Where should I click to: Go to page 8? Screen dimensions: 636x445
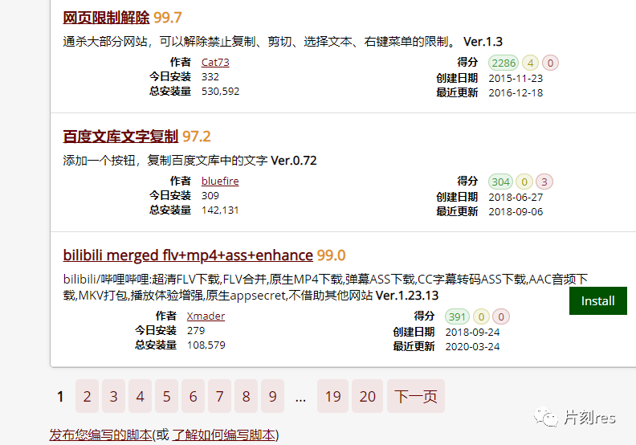tap(246, 396)
